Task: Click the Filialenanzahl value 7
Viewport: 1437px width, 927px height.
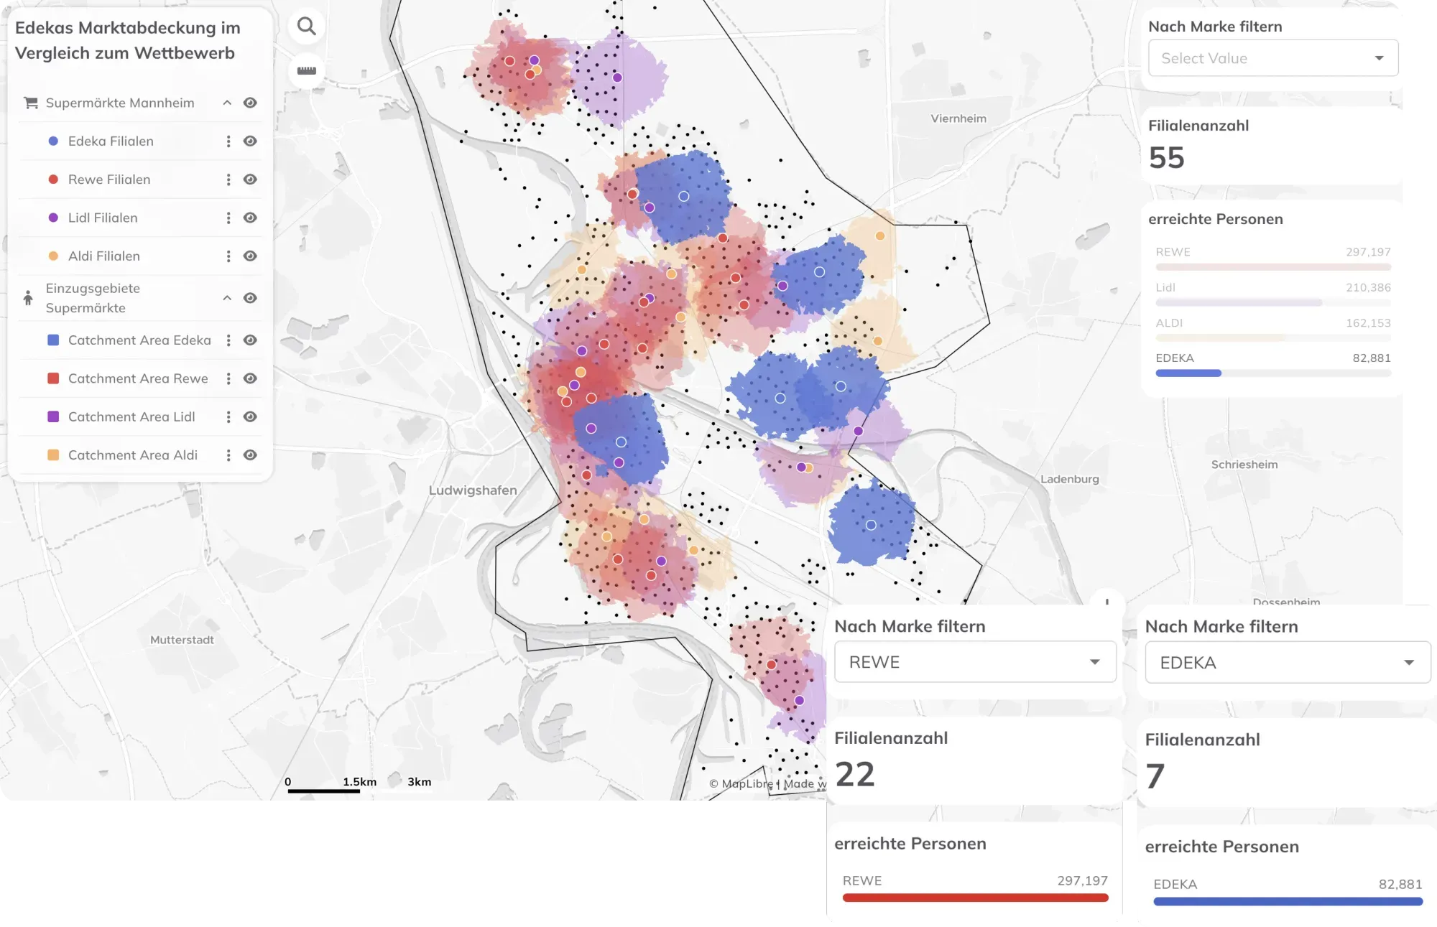Action: click(x=1155, y=776)
